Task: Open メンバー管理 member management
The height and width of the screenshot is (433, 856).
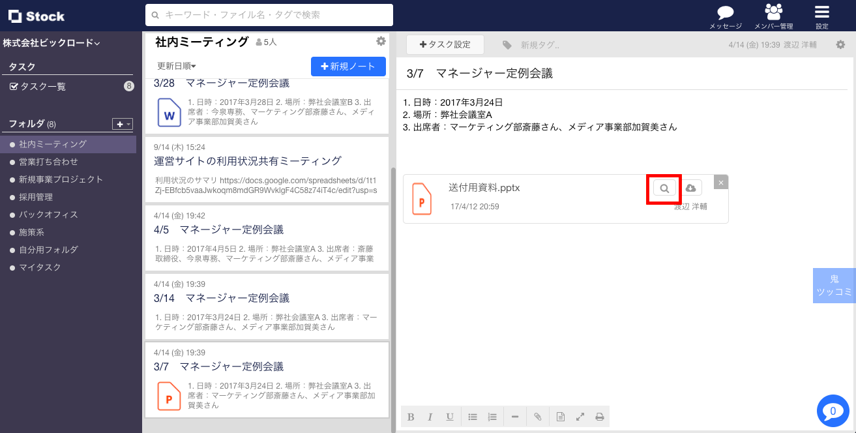Action: (x=772, y=14)
